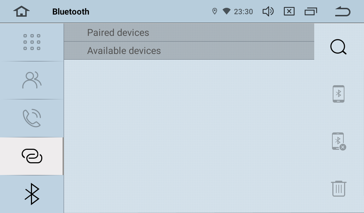Screen dimensions: 364x213
Task: Go to the home screen
Action: [22, 12]
